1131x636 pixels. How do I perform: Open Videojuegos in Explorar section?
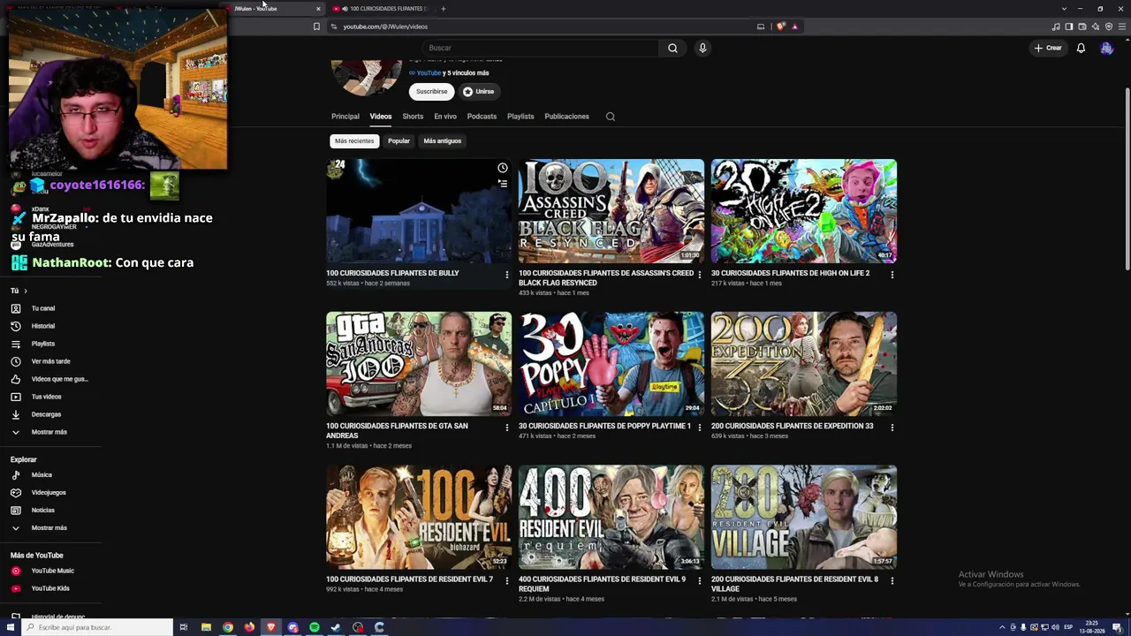coord(49,493)
